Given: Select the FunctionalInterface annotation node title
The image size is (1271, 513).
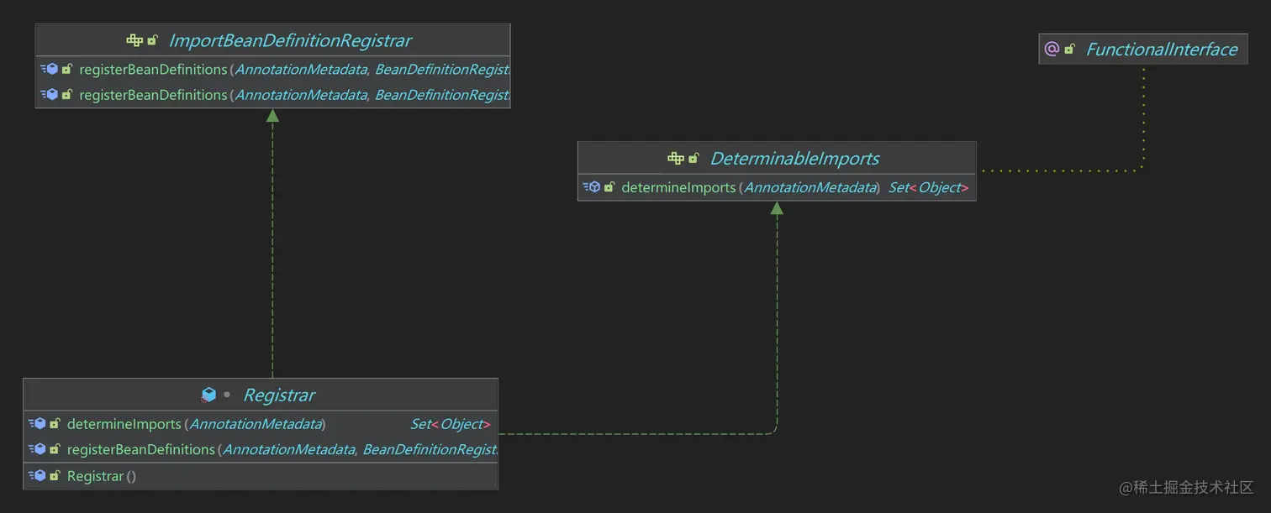Looking at the screenshot, I should [x=1162, y=50].
